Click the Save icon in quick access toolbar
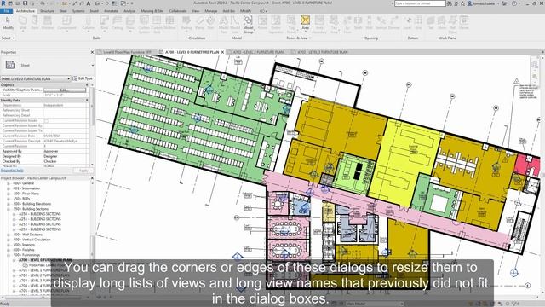The width and height of the screenshot is (545, 307). [x=25, y=3]
